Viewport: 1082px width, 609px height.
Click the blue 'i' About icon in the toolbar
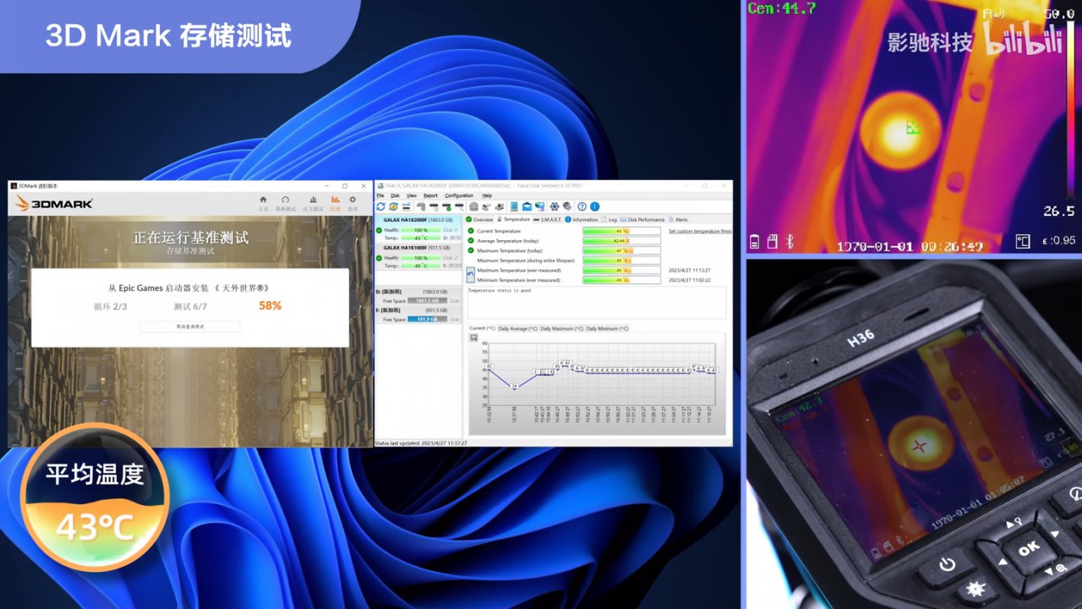point(594,206)
